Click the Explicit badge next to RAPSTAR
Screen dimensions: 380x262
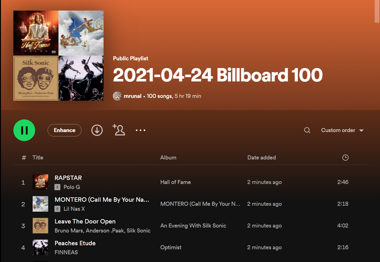[57, 187]
